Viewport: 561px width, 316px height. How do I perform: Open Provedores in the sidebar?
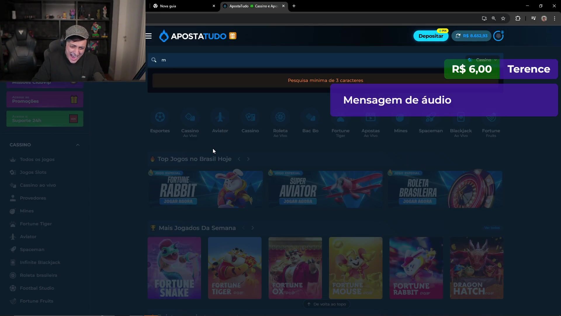[x=33, y=198]
